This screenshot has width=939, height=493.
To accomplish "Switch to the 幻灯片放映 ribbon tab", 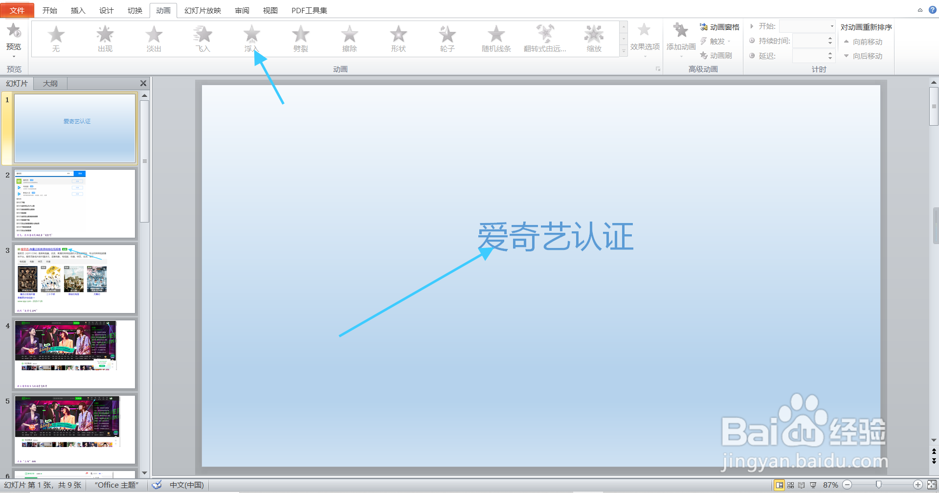I will (x=203, y=10).
